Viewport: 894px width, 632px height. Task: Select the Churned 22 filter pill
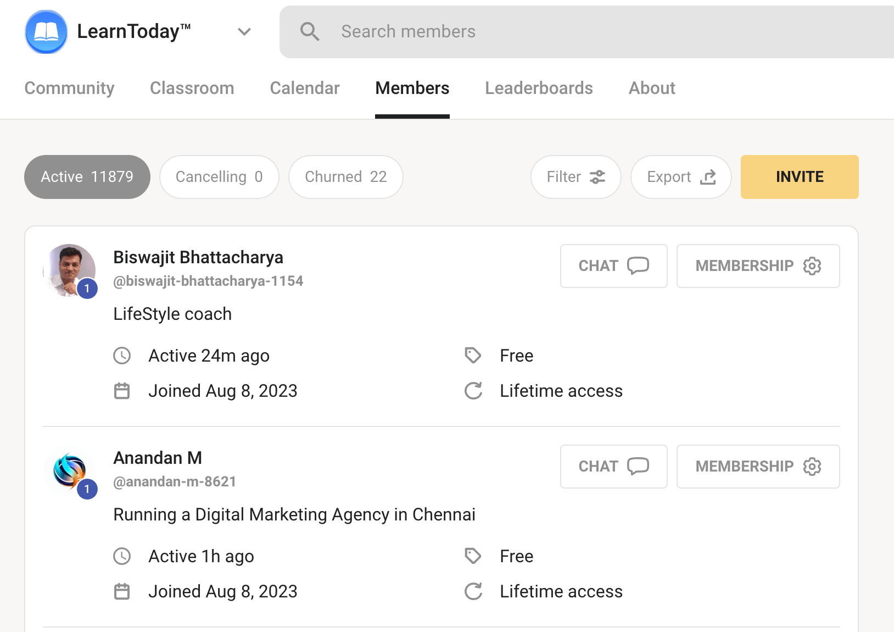pyautogui.click(x=345, y=176)
